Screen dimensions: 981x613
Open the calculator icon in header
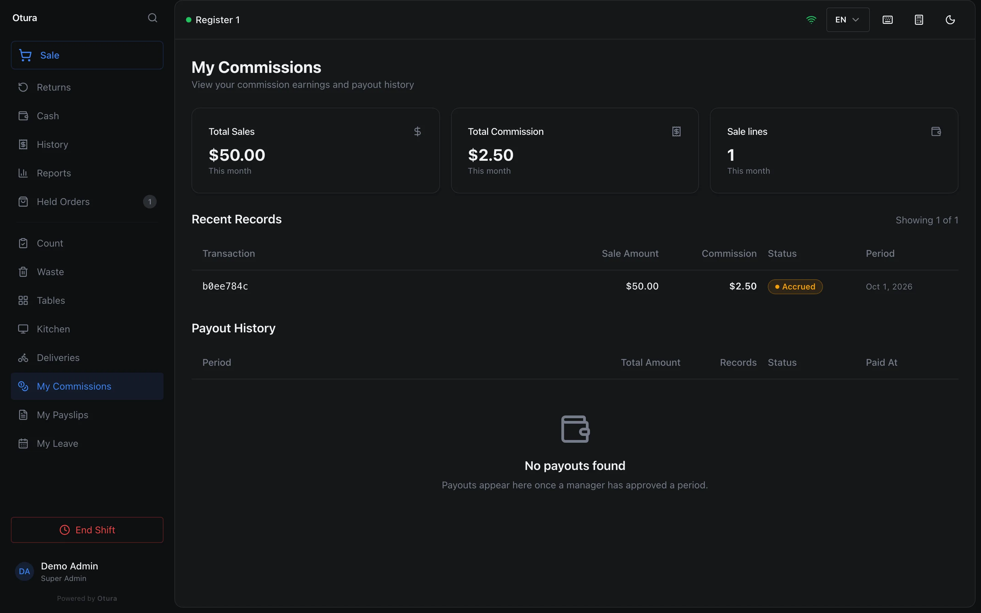point(919,20)
